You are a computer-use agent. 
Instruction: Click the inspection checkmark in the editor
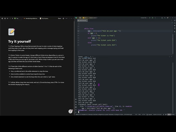tap(172, 23)
